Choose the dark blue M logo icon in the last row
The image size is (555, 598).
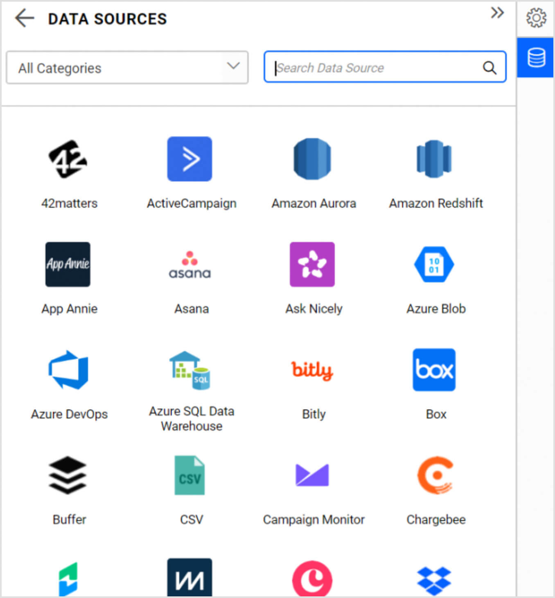[190, 577]
